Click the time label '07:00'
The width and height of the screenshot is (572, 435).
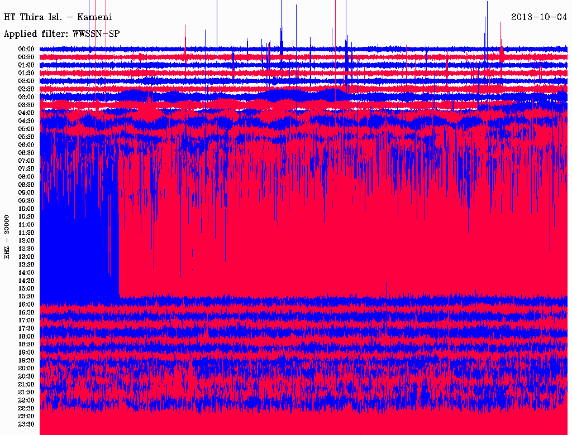point(26,161)
